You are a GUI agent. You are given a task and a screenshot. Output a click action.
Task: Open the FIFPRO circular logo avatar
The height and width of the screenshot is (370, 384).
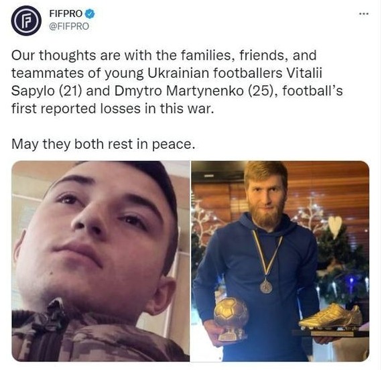pos(26,21)
